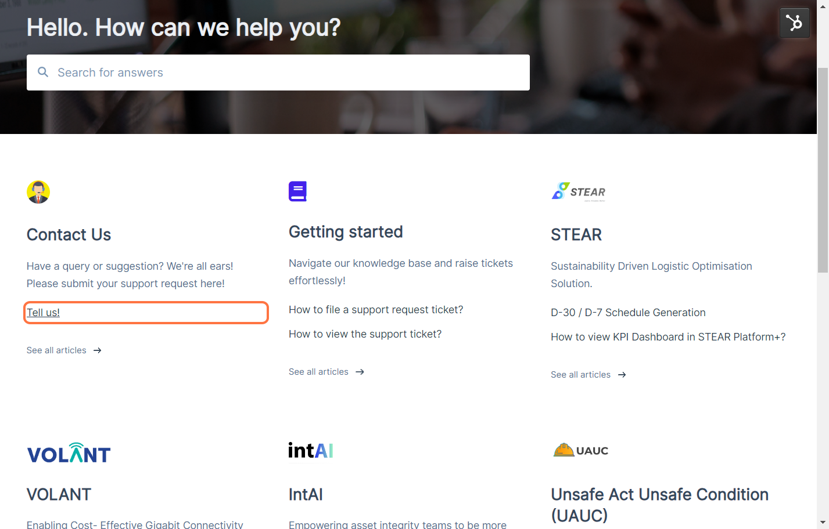Open 'How to view the support ticket?'
The width and height of the screenshot is (829, 529).
pyautogui.click(x=365, y=334)
